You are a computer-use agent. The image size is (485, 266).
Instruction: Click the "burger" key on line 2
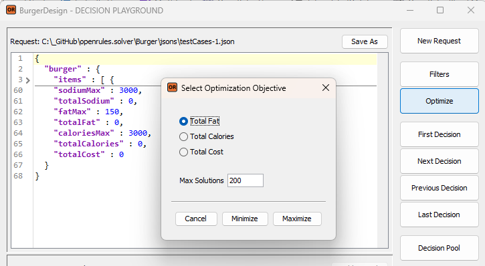pos(63,69)
